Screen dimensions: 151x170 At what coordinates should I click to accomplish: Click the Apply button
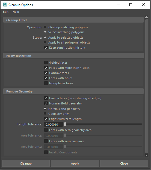pos(75,163)
